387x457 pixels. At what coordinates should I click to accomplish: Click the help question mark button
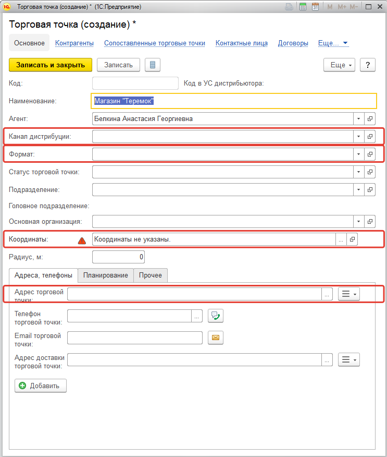(368, 65)
